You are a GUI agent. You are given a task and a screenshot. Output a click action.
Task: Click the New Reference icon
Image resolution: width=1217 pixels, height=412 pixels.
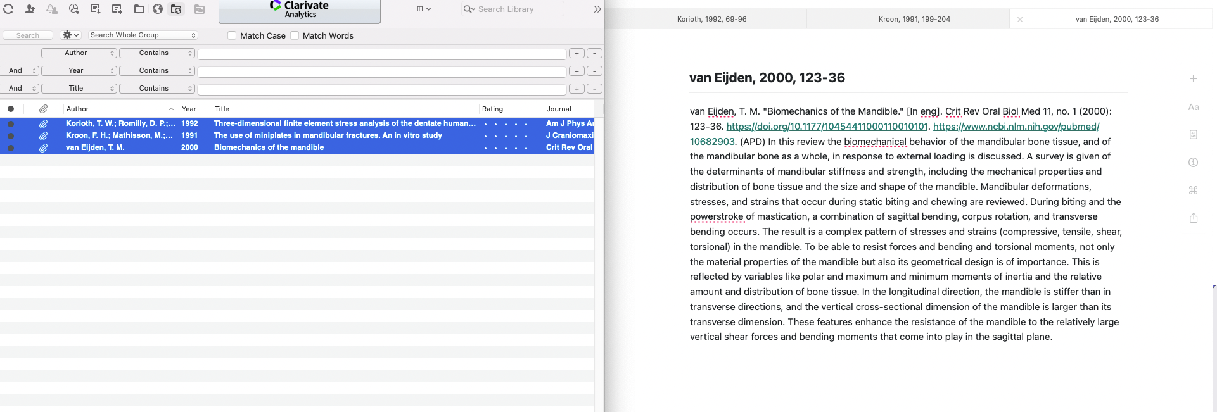coord(117,9)
